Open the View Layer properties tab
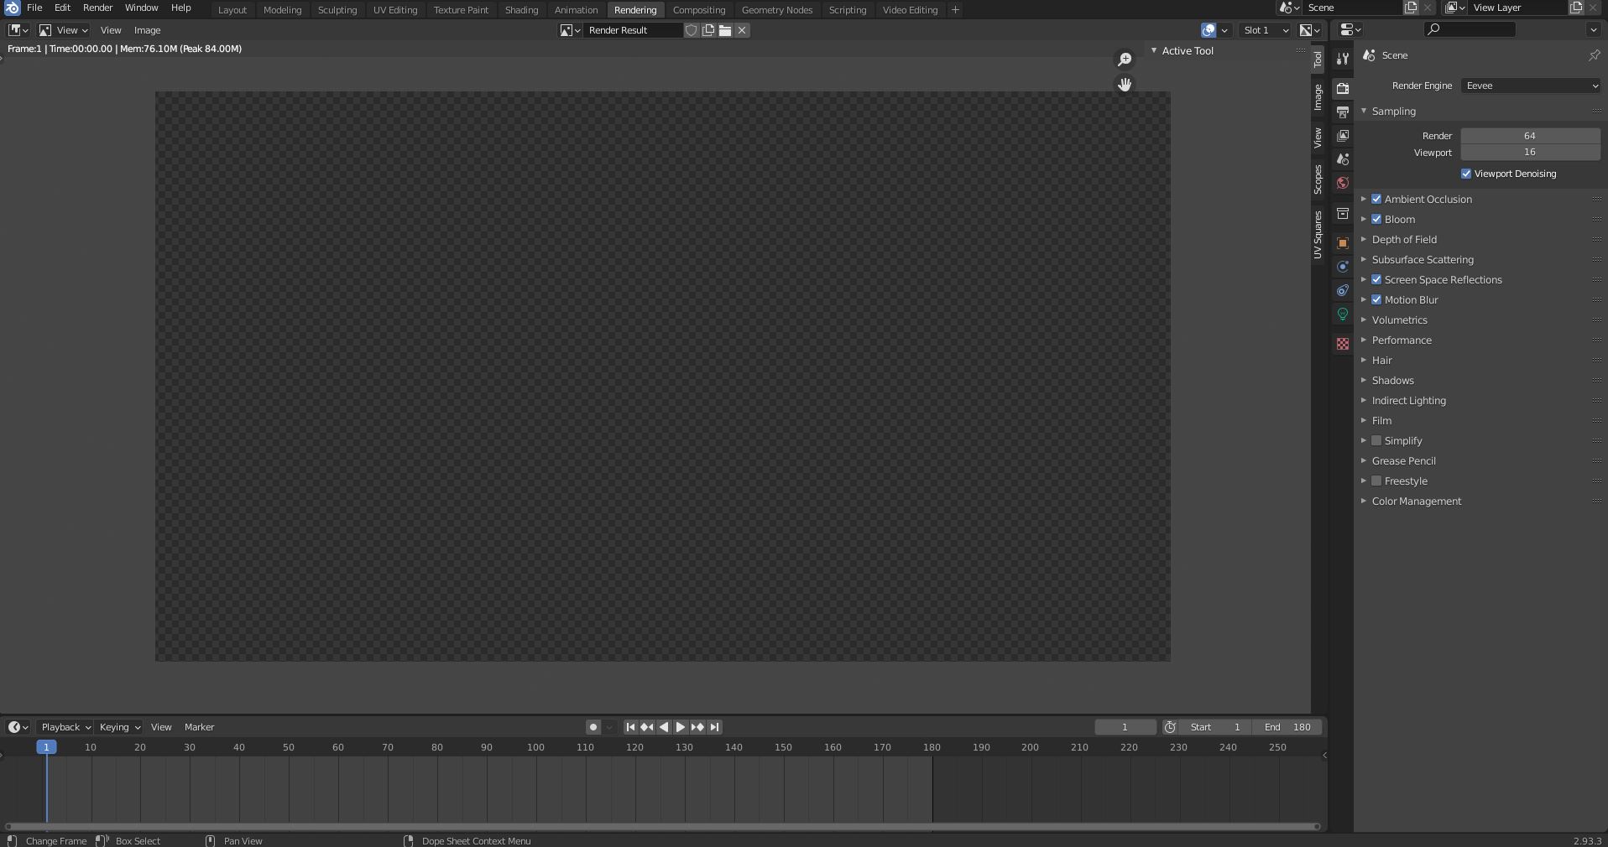 point(1343,135)
